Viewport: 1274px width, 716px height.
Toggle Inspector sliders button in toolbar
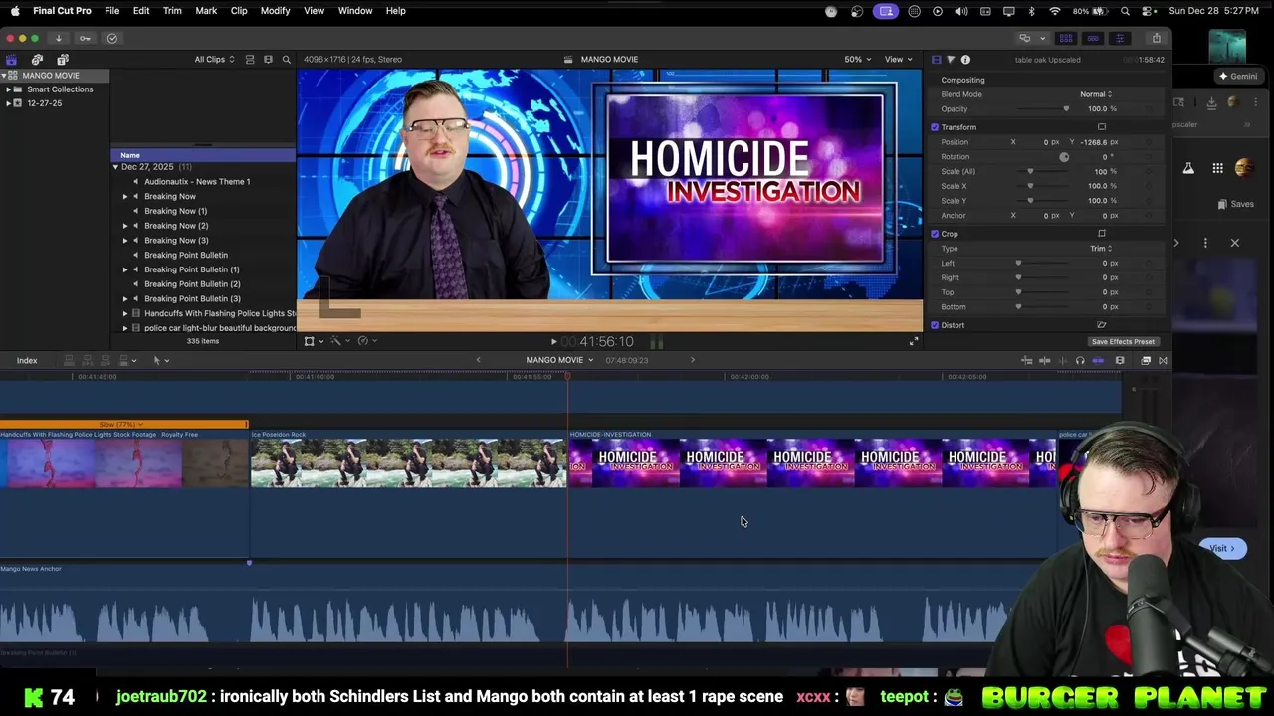[x=1120, y=38]
